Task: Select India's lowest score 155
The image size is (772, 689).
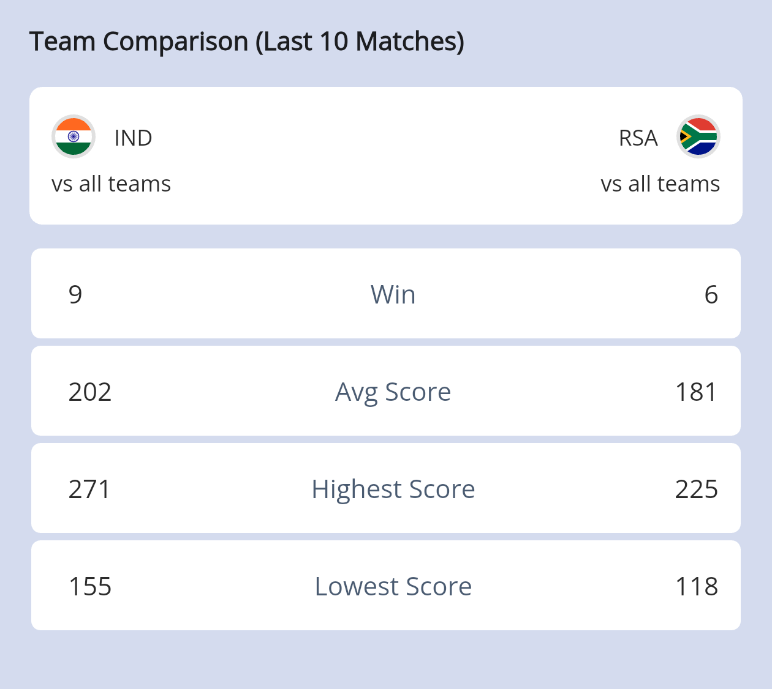Action: click(90, 587)
